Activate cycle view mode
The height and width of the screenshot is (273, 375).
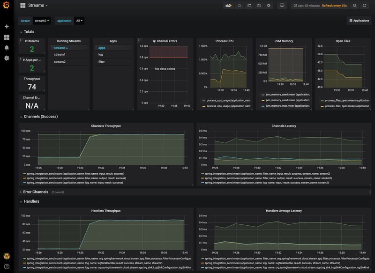[282, 6]
